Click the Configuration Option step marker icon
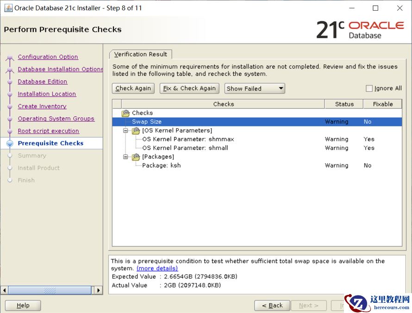 (10, 57)
